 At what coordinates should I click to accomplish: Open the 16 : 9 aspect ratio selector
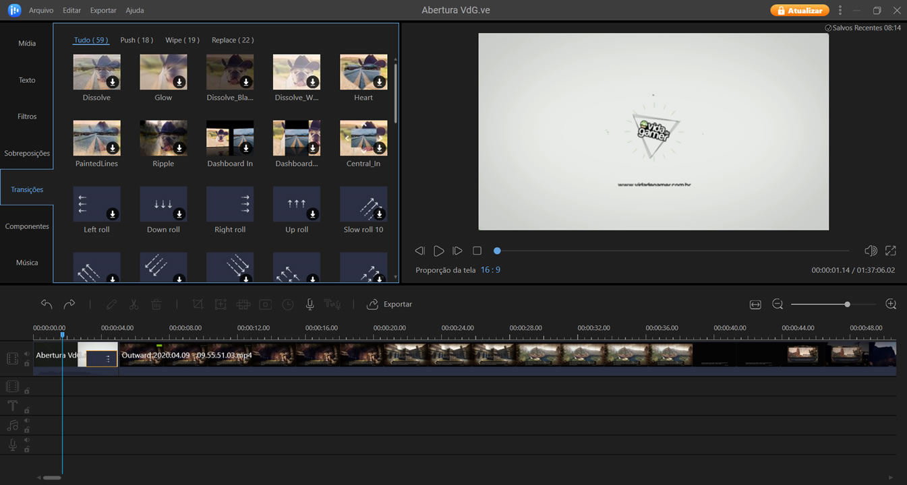(490, 270)
